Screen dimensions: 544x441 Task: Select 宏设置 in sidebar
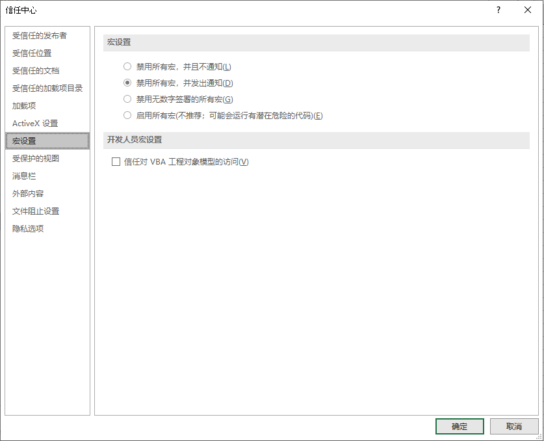click(47, 140)
